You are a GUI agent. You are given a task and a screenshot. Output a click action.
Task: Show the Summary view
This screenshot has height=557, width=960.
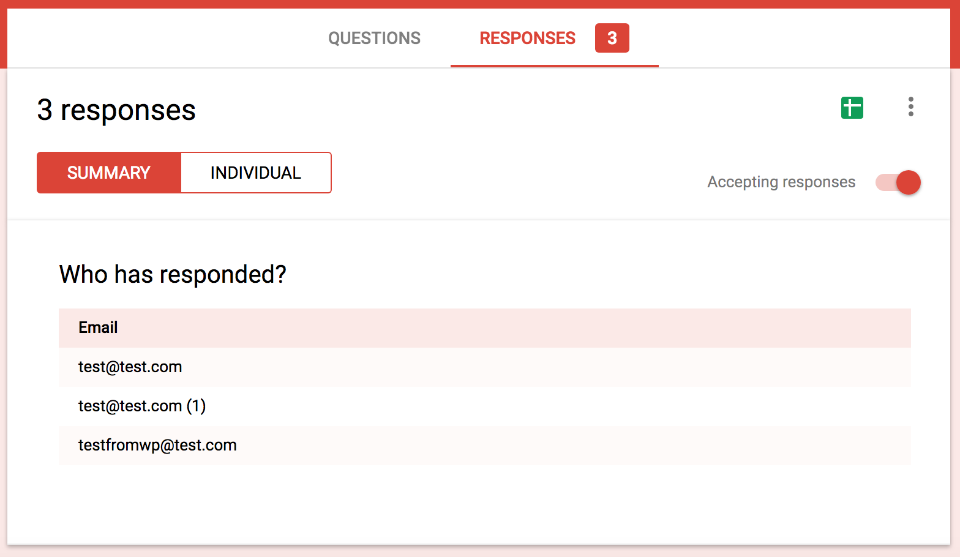(109, 173)
